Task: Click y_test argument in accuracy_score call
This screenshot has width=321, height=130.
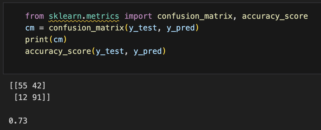Action: [x=110, y=51]
